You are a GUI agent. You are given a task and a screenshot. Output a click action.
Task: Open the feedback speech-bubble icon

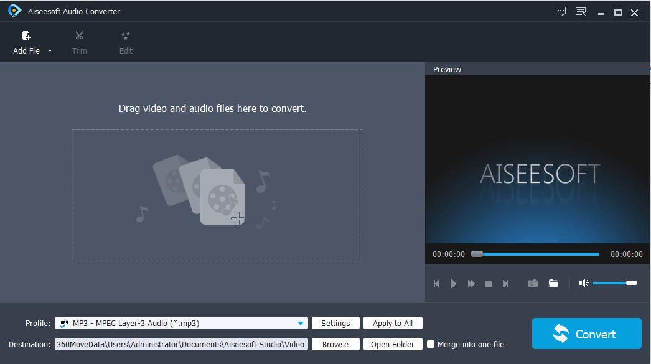point(560,11)
